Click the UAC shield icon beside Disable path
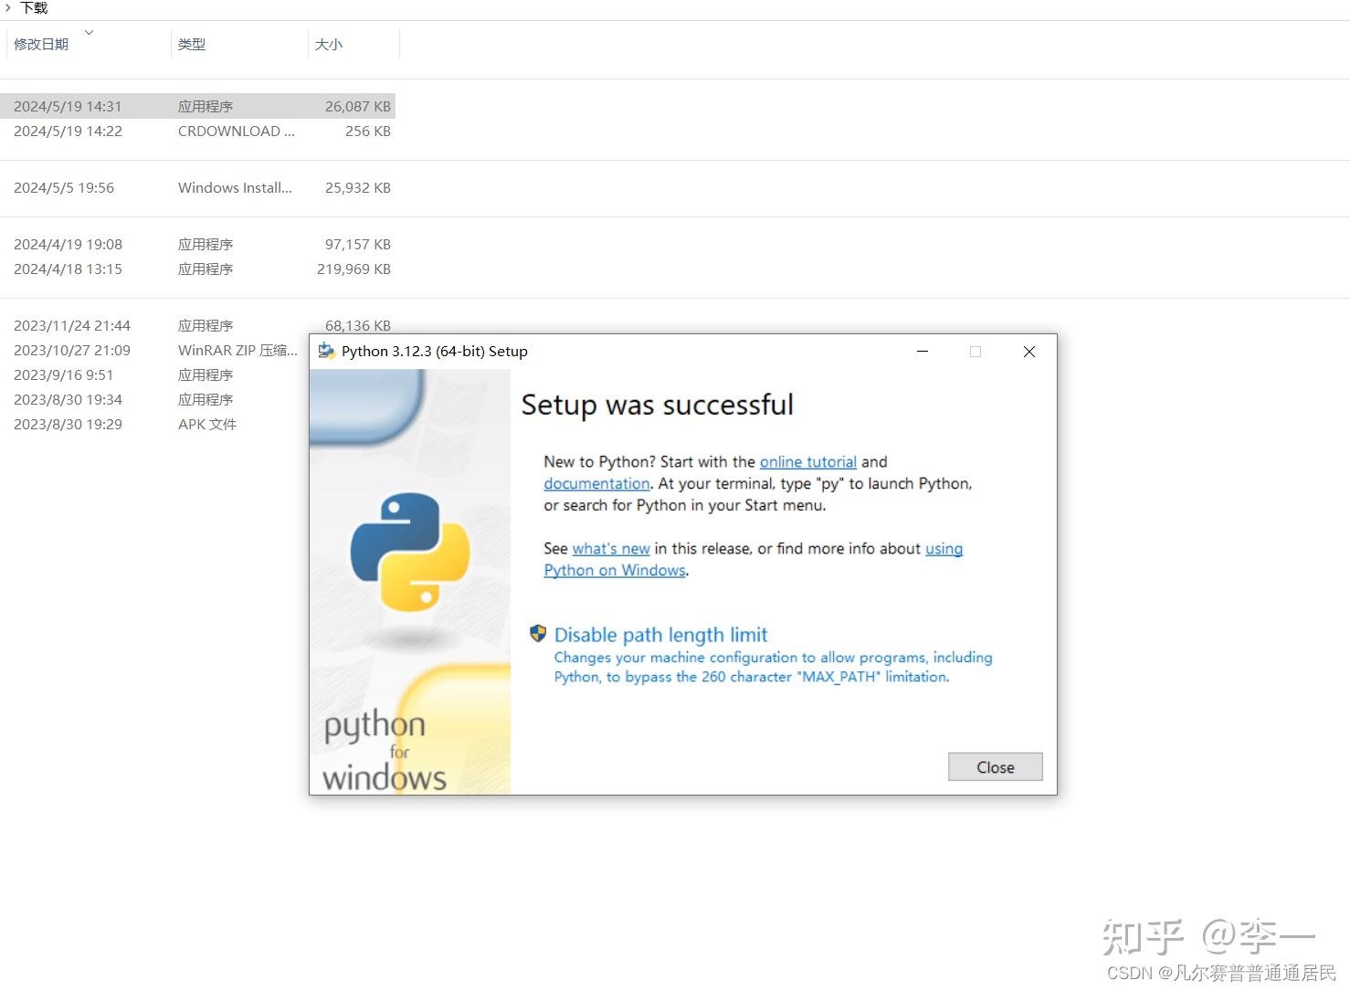The height and width of the screenshot is (991, 1350). pyautogui.click(x=538, y=633)
